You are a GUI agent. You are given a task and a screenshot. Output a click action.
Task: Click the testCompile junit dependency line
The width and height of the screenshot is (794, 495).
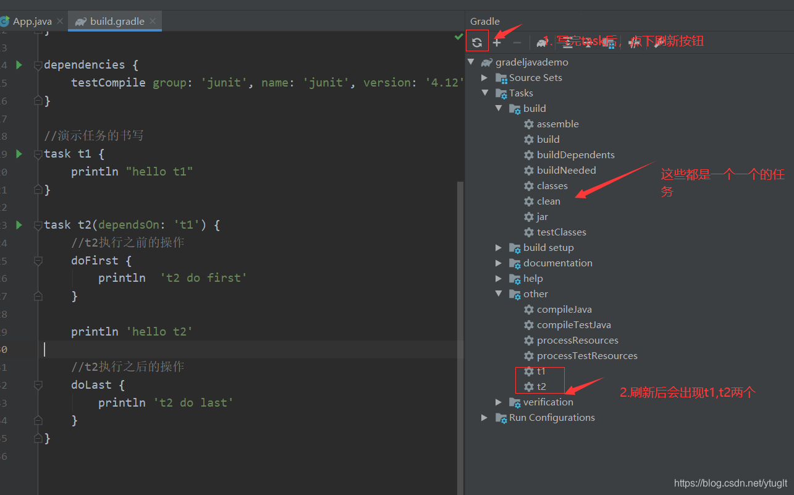pyautogui.click(x=267, y=82)
